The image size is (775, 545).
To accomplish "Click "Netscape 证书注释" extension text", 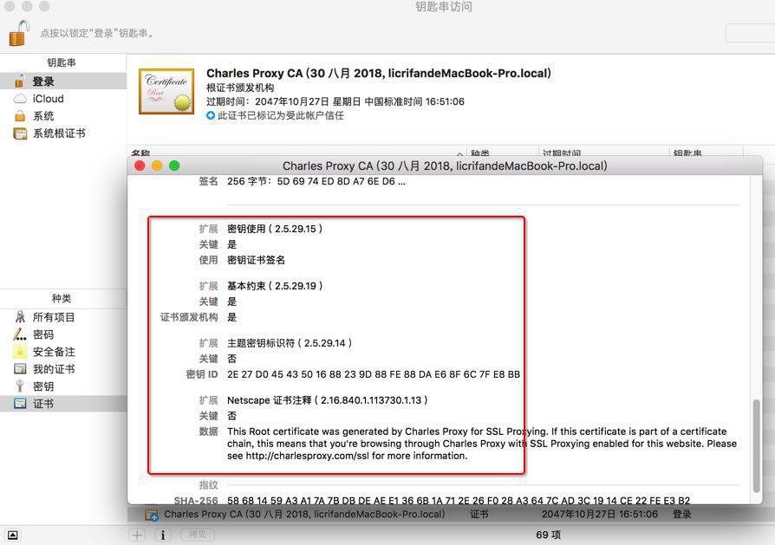I will (327, 400).
